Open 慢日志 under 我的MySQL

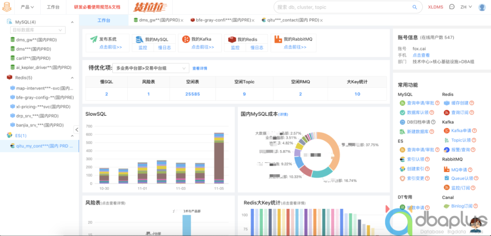(x=165, y=48)
